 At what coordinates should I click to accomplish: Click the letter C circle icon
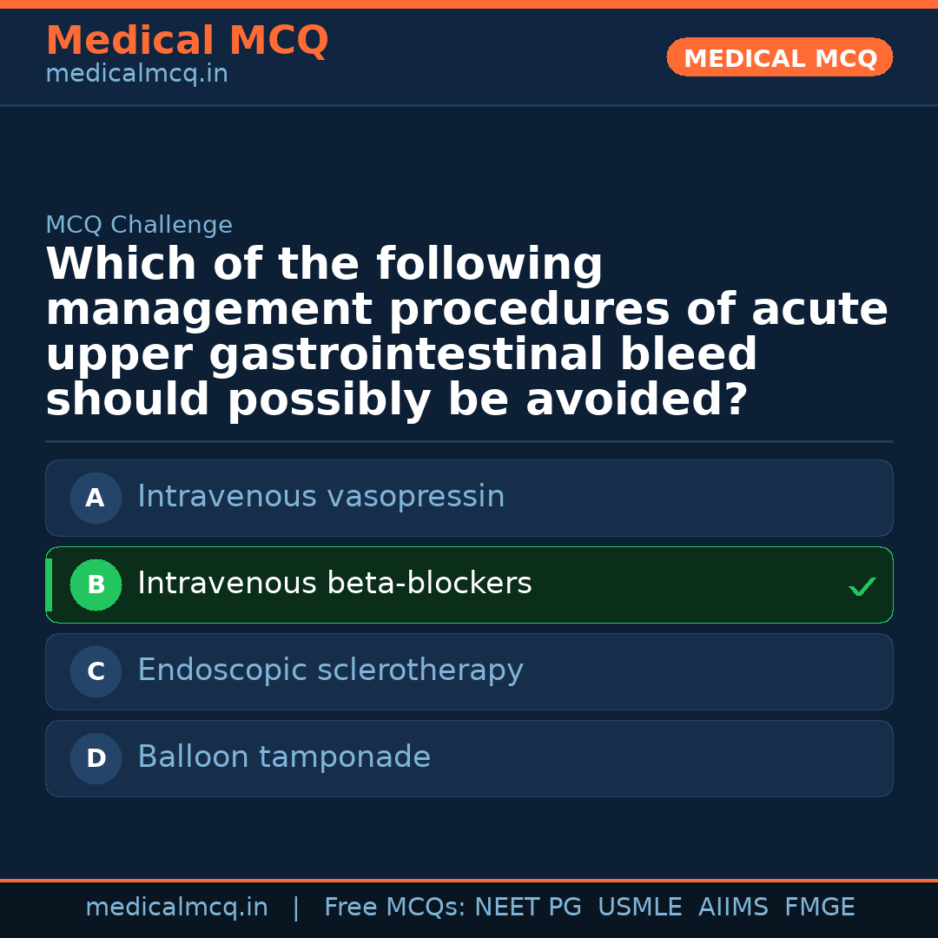(96, 672)
